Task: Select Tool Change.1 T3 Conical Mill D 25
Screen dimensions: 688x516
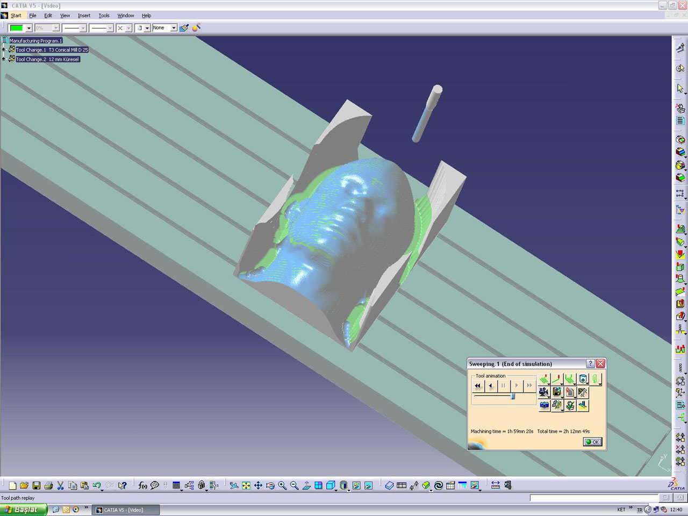Action: pos(52,50)
